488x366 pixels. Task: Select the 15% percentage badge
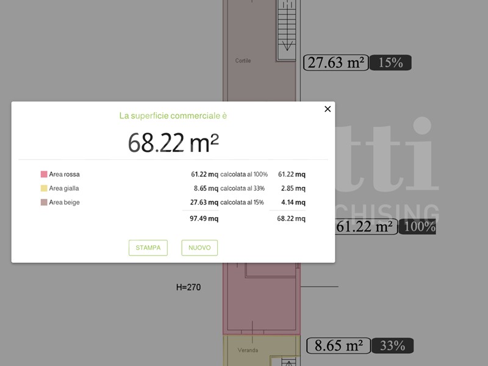[390, 63]
